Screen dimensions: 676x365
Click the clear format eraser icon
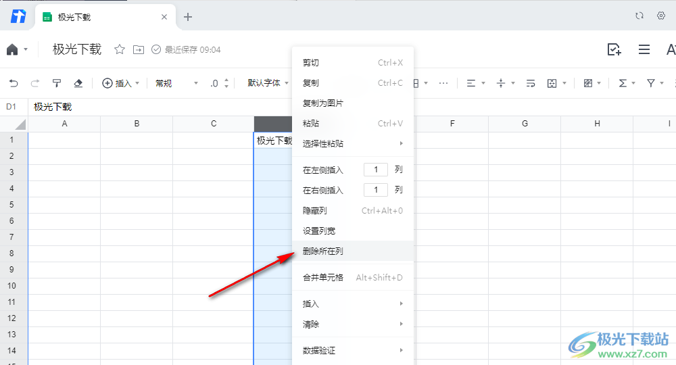click(78, 83)
